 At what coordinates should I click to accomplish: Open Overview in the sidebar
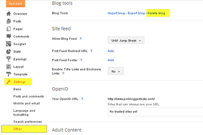[20, 14]
